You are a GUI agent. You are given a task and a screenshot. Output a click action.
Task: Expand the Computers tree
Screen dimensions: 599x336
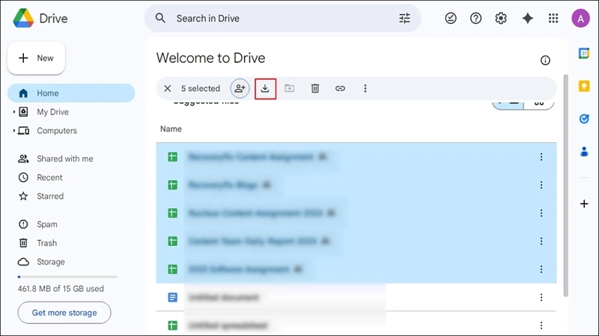pos(13,130)
